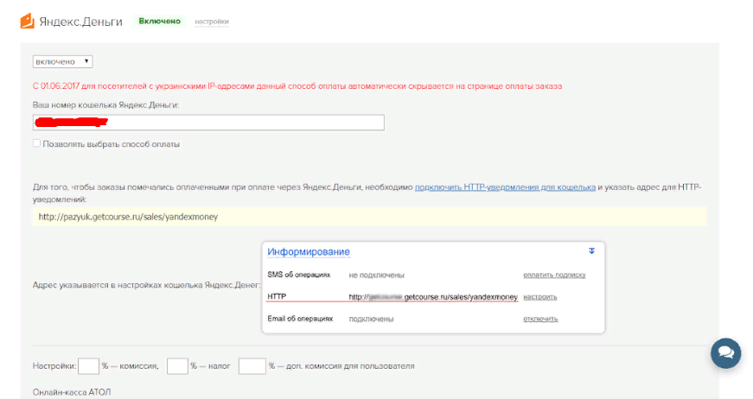Click the HTTP row label in Информирование

coord(277,296)
